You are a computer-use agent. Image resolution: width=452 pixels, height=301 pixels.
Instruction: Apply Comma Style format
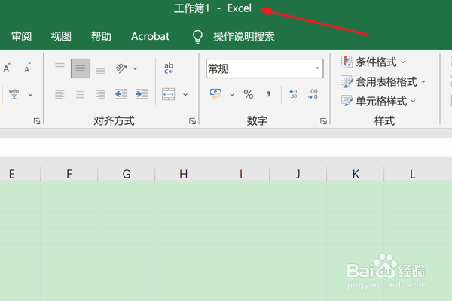click(269, 94)
